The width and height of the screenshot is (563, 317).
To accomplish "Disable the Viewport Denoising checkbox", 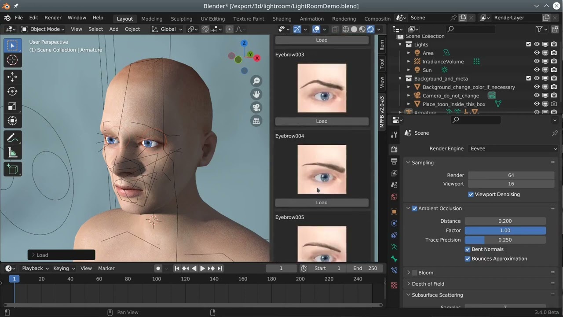I will (471, 195).
